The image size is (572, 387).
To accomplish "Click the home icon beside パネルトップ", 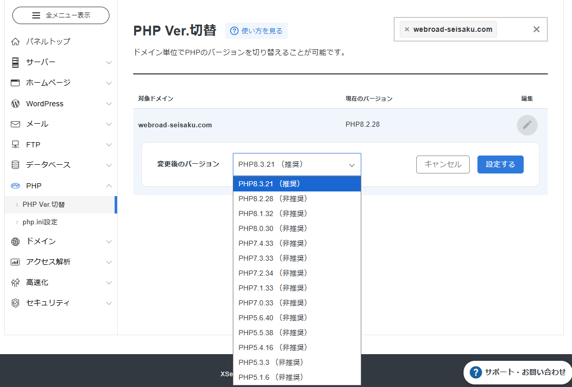I will (x=15, y=42).
